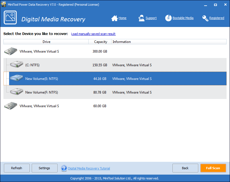Sort by the Drive column header

pyautogui.click(x=46, y=42)
